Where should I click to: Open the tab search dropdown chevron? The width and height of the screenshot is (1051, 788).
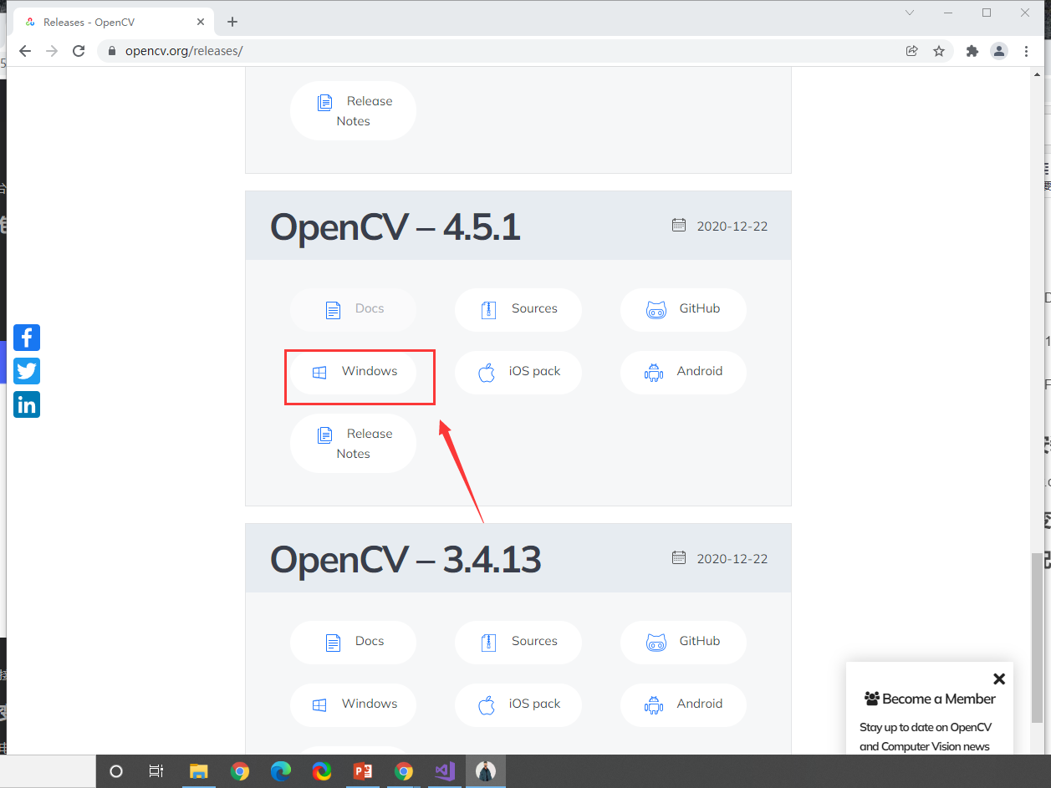[910, 13]
